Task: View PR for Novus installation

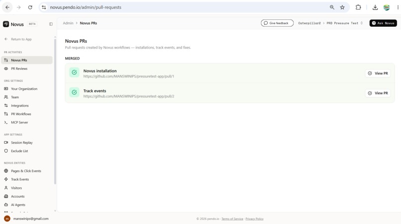Action: (x=378, y=73)
